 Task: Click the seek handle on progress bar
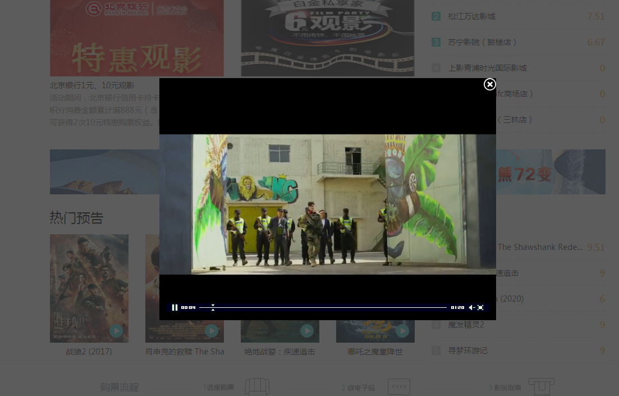[x=213, y=307]
